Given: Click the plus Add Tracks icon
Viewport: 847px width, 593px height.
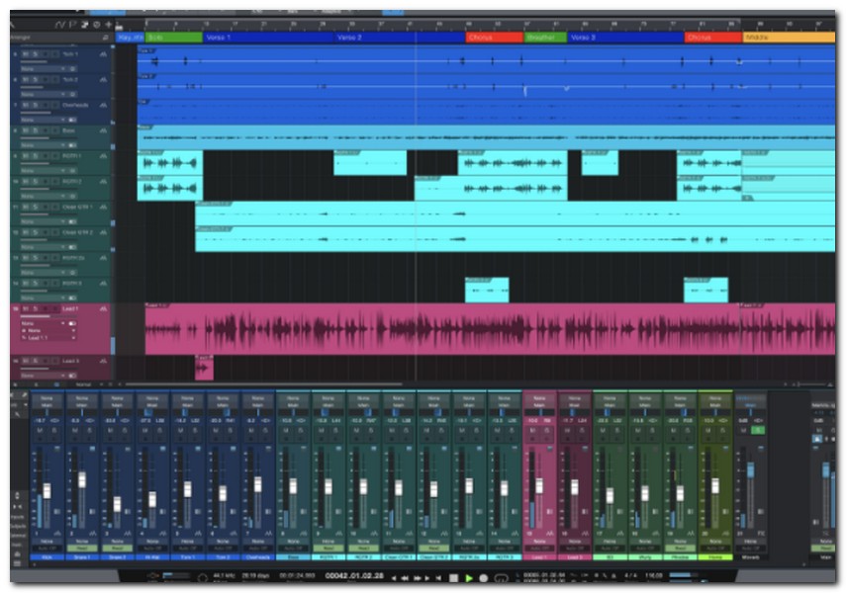Looking at the screenshot, I should (x=108, y=24).
